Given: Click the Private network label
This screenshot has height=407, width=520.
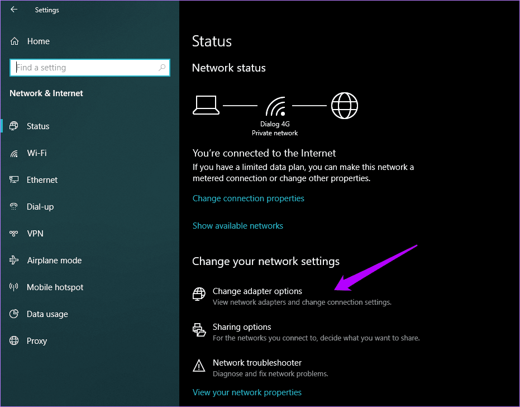Looking at the screenshot, I should 275,133.
